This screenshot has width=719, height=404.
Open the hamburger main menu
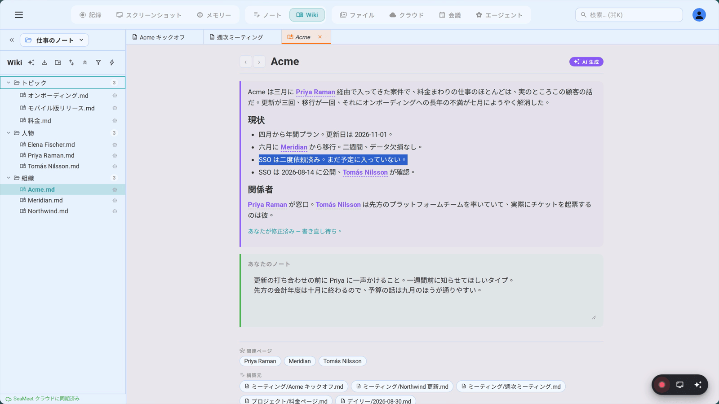[x=19, y=15]
